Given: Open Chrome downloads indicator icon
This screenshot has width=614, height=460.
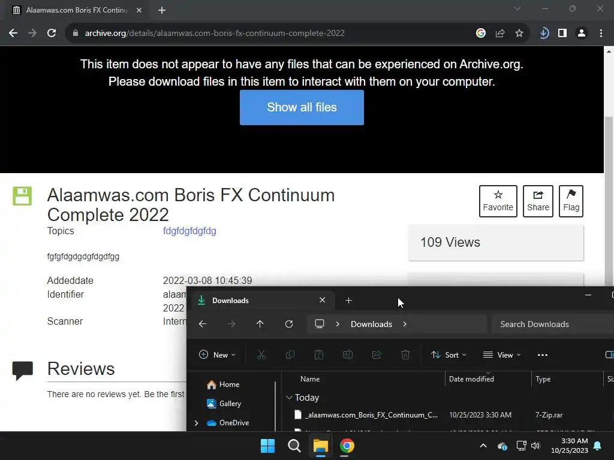Looking at the screenshot, I should (x=544, y=34).
